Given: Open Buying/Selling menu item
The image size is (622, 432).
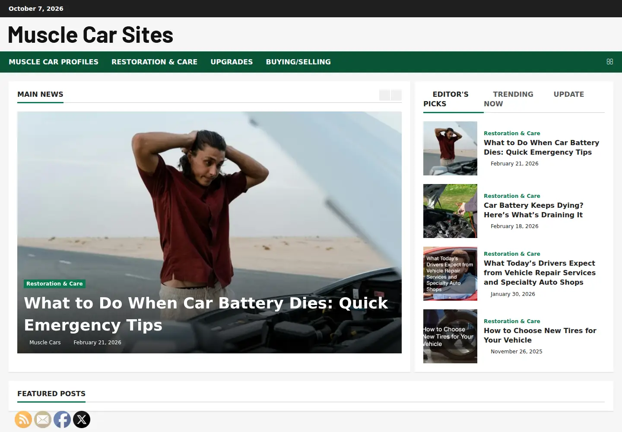Looking at the screenshot, I should [298, 62].
